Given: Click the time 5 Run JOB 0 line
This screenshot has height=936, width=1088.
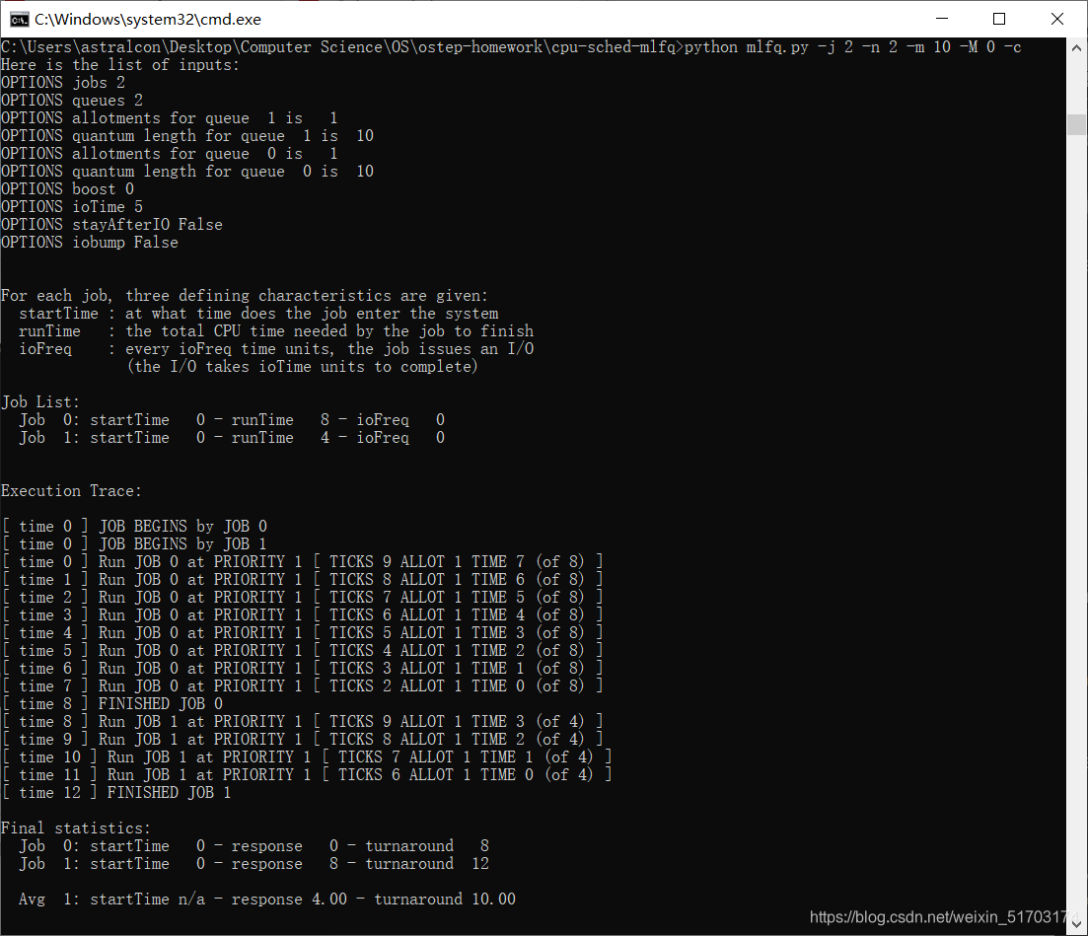Looking at the screenshot, I should click(x=303, y=651).
